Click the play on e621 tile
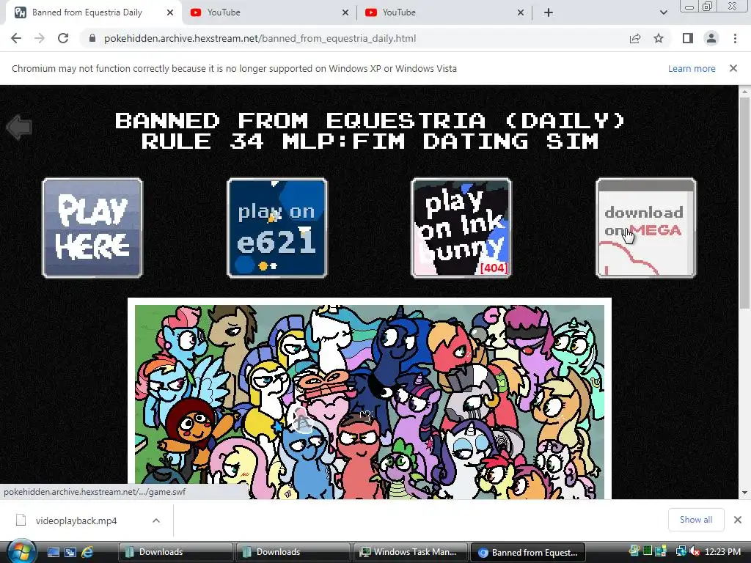Viewport: 751px width, 563px height. point(277,228)
